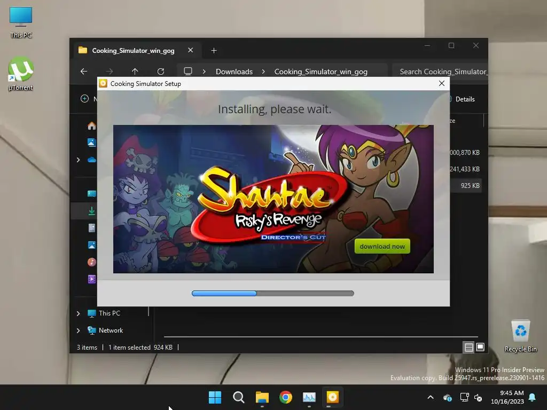Viewport: 547px width, 410px height.
Task: Launch the µTorrent desktop shortcut
Action: (x=21, y=74)
